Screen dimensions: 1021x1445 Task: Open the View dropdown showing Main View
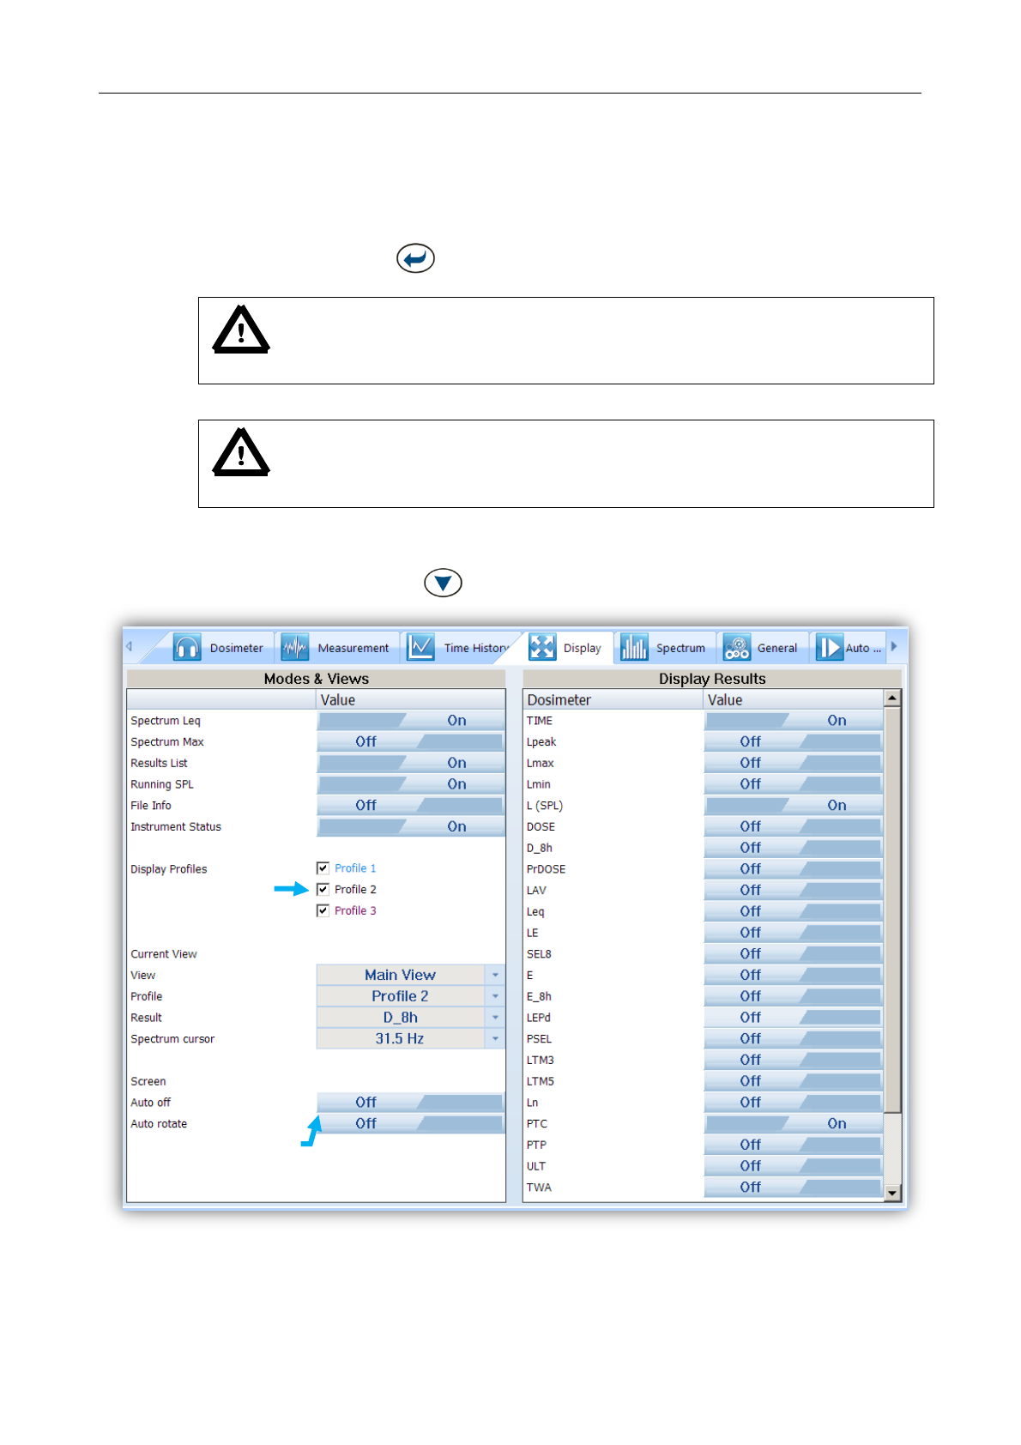point(410,975)
